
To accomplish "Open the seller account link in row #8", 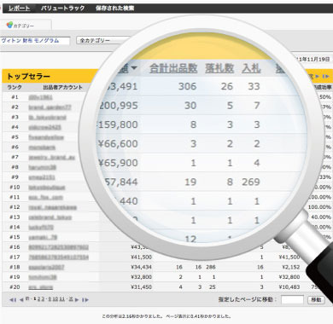I will 42,167.
